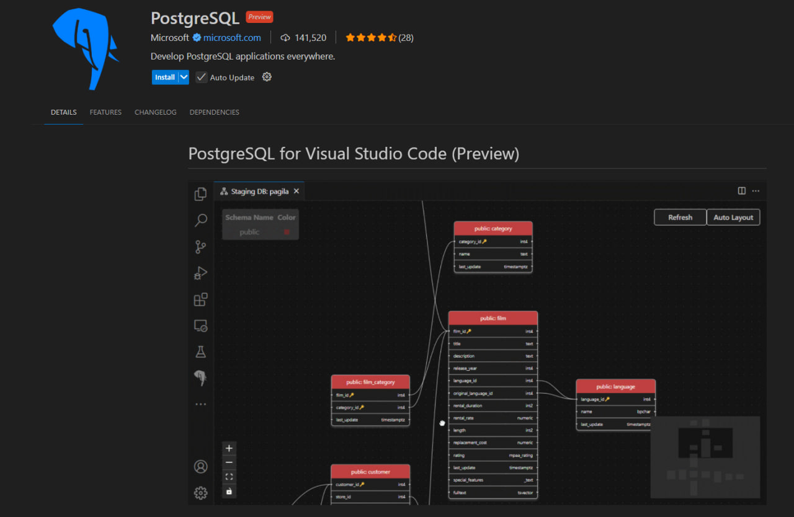This screenshot has height=517, width=794.
Task: Zoom out with the diagram minus button
Action: coord(229,462)
